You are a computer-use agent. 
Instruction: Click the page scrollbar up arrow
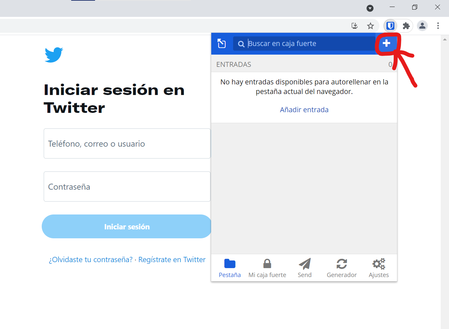(x=445, y=39)
